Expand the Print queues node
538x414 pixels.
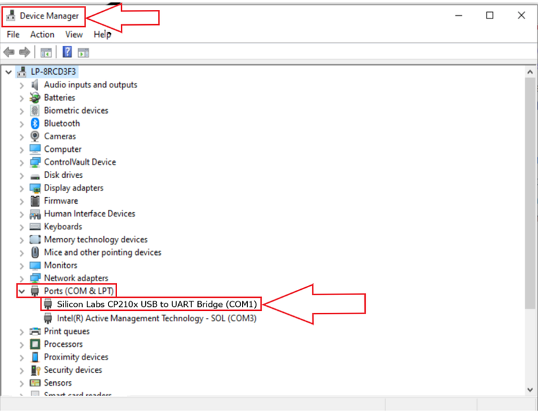22,332
